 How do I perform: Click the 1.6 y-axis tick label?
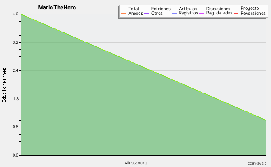[x=15, y=99]
